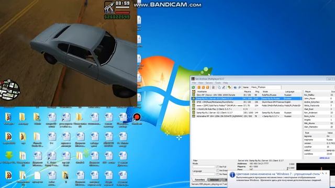
Task: Select the Glory RP server row
Action: point(247,95)
